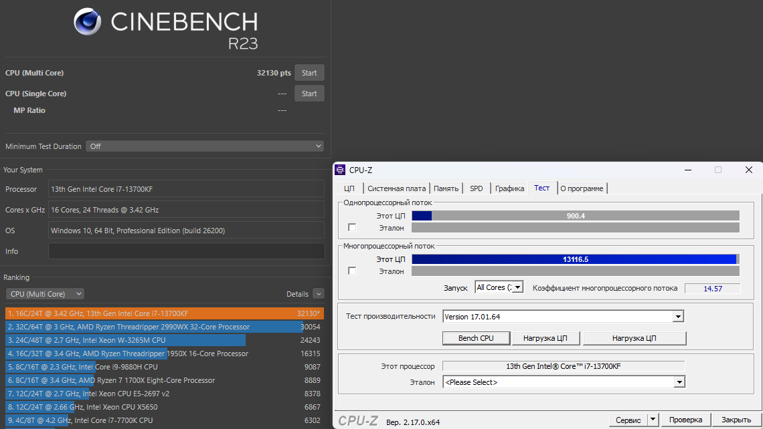Click the Закрыть button
This screenshot has width=763, height=429.
pyautogui.click(x=736, y=420)
